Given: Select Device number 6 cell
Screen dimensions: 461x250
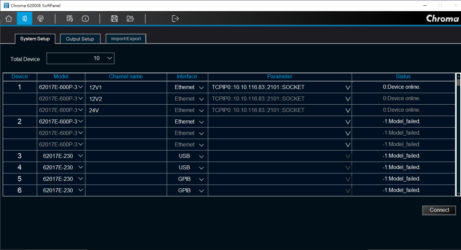Looking at the screenshot, I should point(20,191).
